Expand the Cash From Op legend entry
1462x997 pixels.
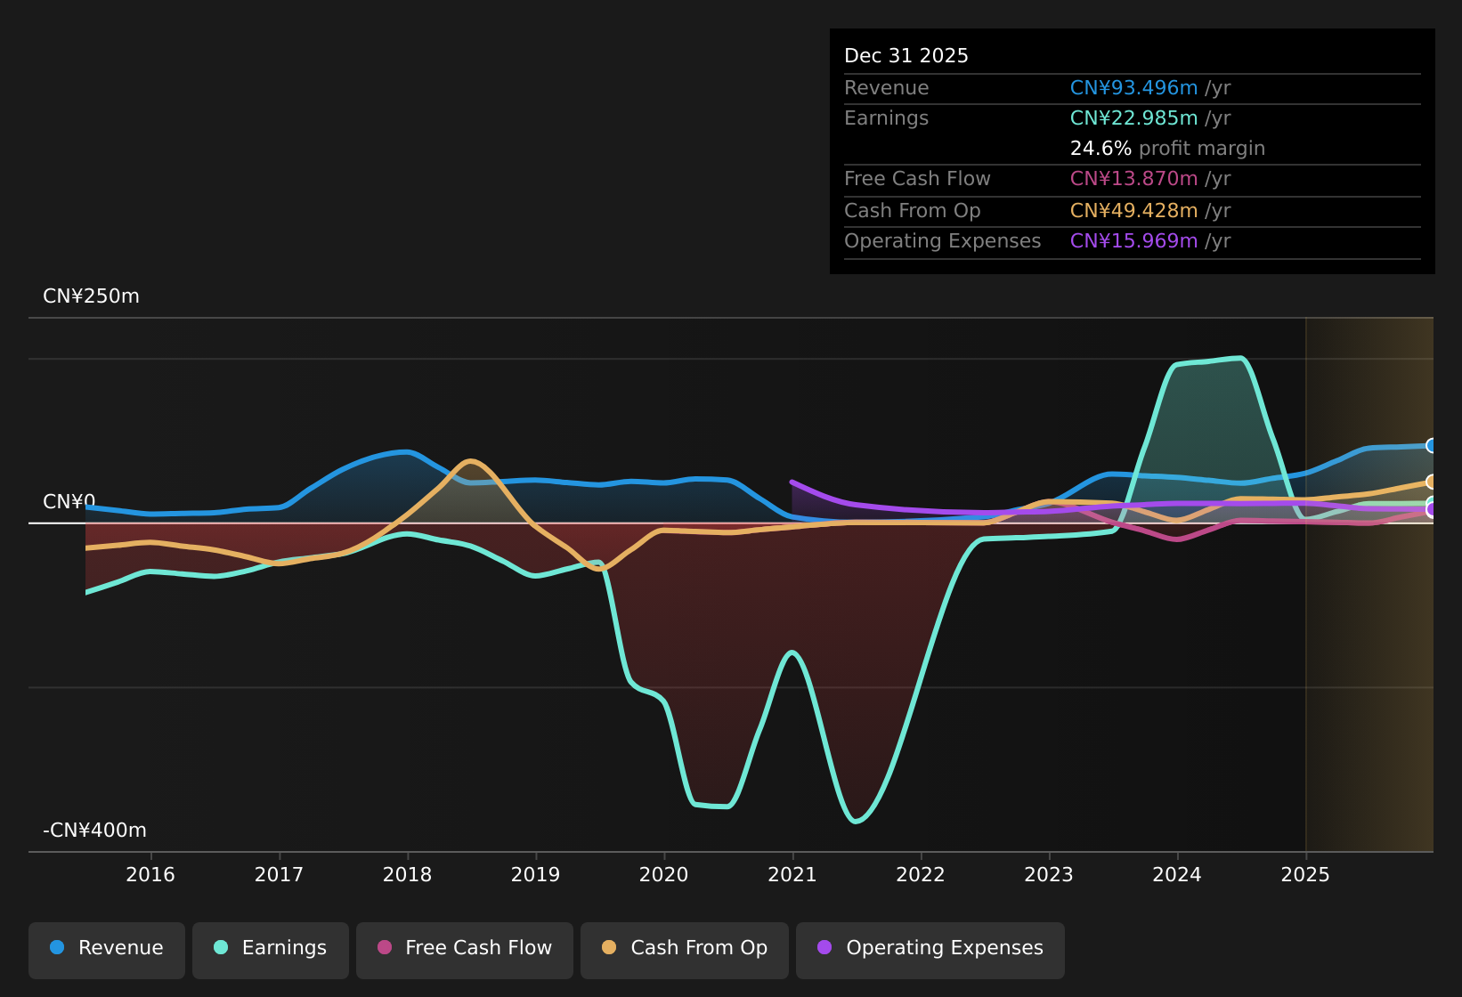click(684, 948)
